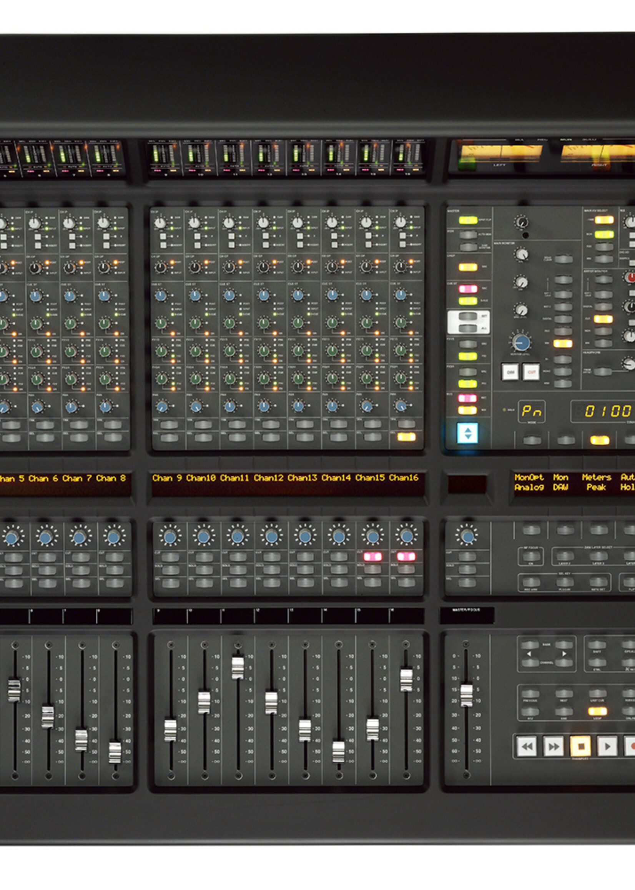This screenshot has height=890, width=635.
Task: Click the Chan 9 scribble strip label
Action: 167,478
